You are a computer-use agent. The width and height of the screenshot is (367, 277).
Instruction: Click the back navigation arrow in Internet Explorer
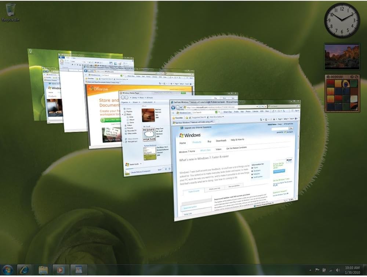pos(174,107)
